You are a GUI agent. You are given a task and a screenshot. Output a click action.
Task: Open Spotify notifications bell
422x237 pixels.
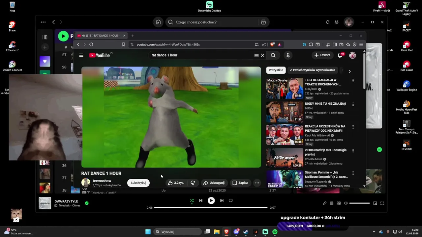327,22
